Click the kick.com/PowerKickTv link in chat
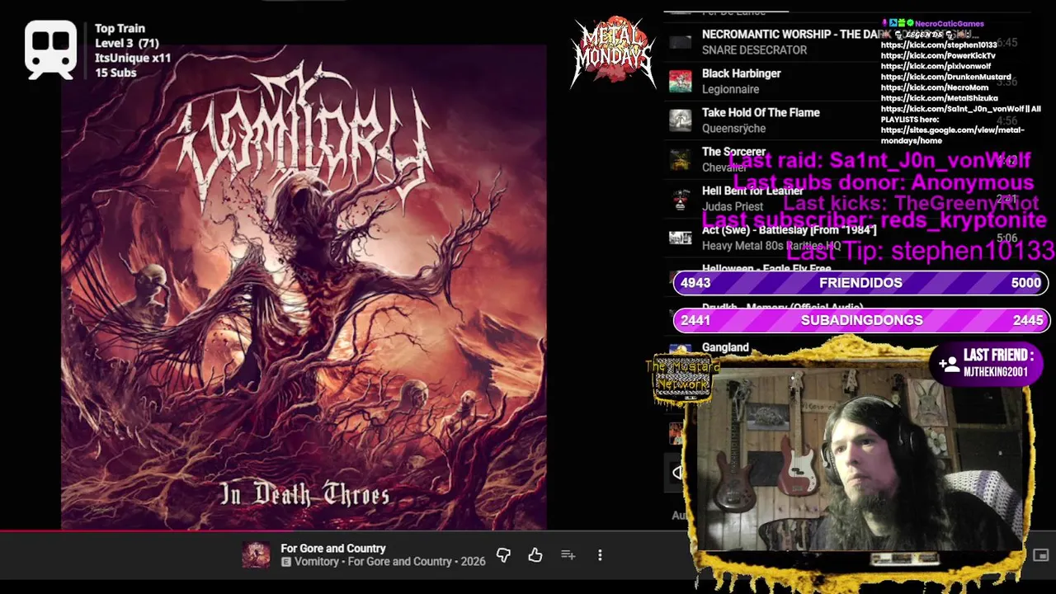 pyautogui.click(x=938, y=55)
